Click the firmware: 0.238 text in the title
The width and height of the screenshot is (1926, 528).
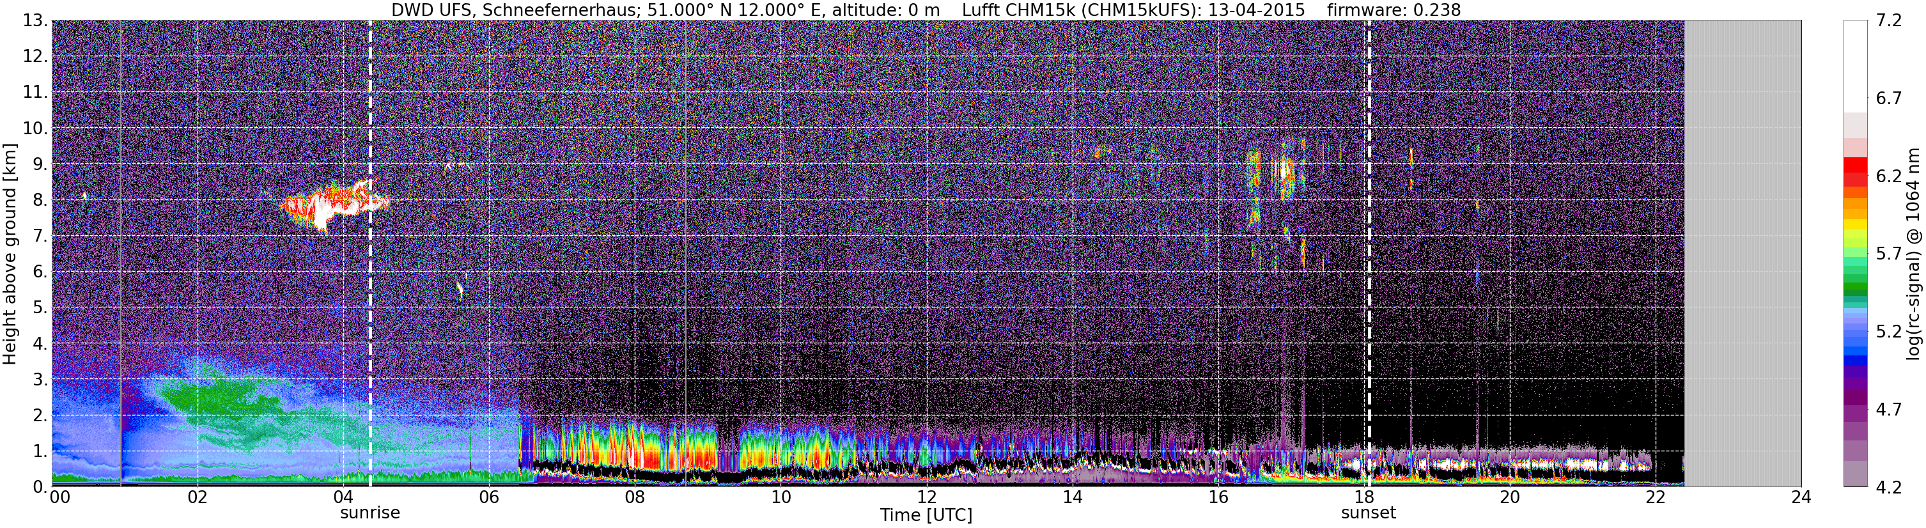[1394, 10]
